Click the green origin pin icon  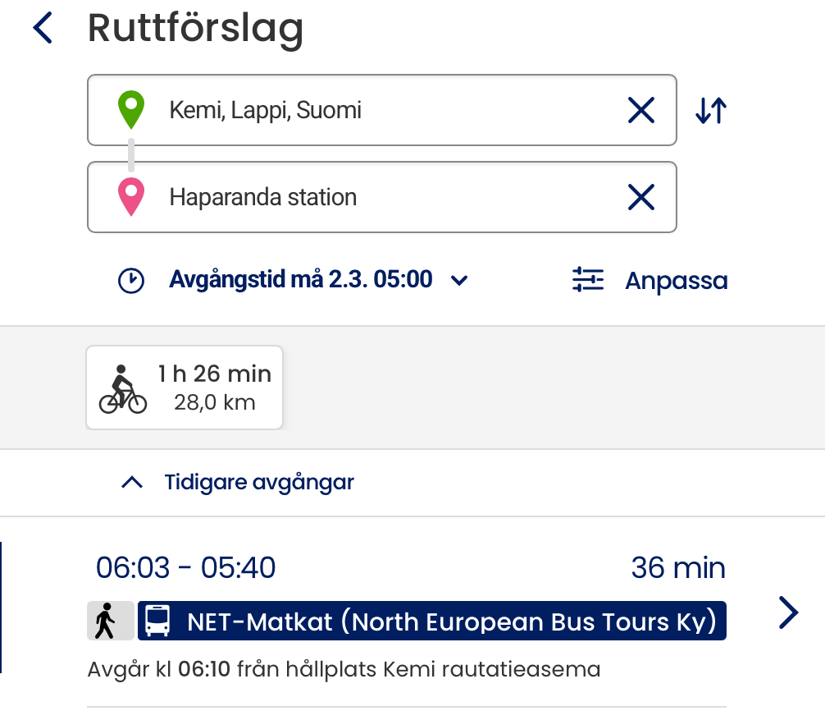131,110
